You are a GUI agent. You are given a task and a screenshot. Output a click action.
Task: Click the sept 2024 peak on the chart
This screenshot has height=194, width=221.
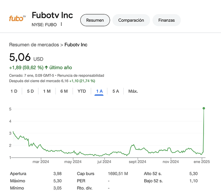133,145
